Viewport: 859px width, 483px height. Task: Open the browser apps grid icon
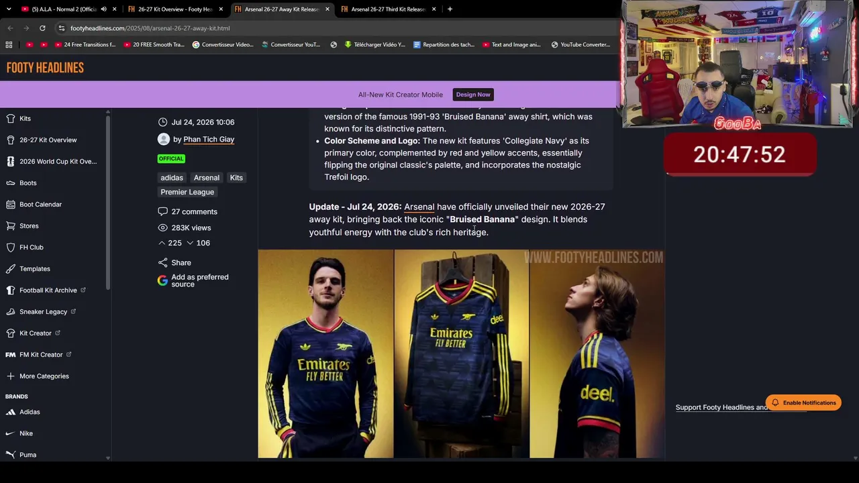[9, 45]
